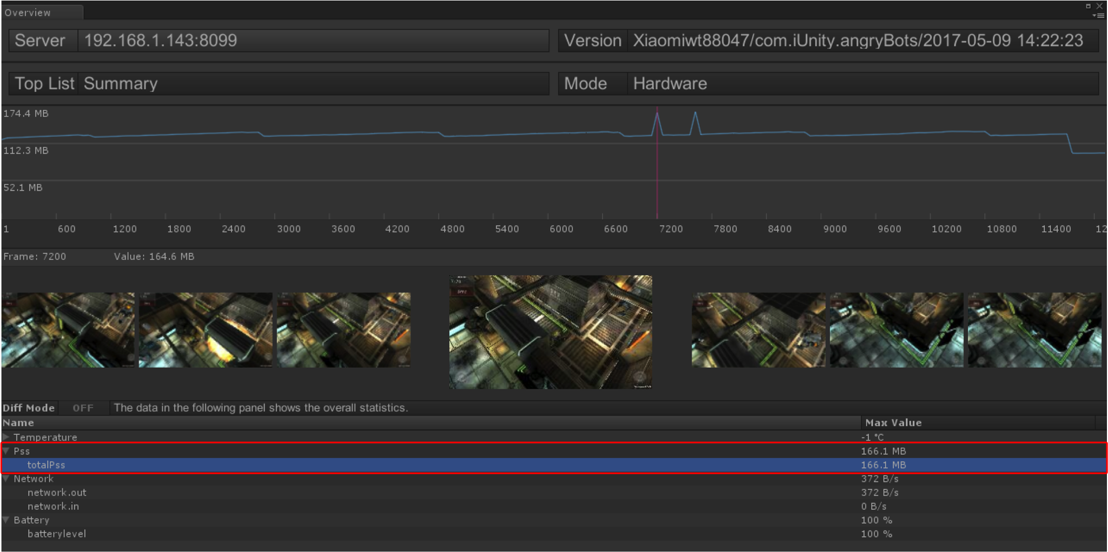Open the Top List Summary dropdown
Viewport: 1108px width, 552px height.
pos(313,84)
